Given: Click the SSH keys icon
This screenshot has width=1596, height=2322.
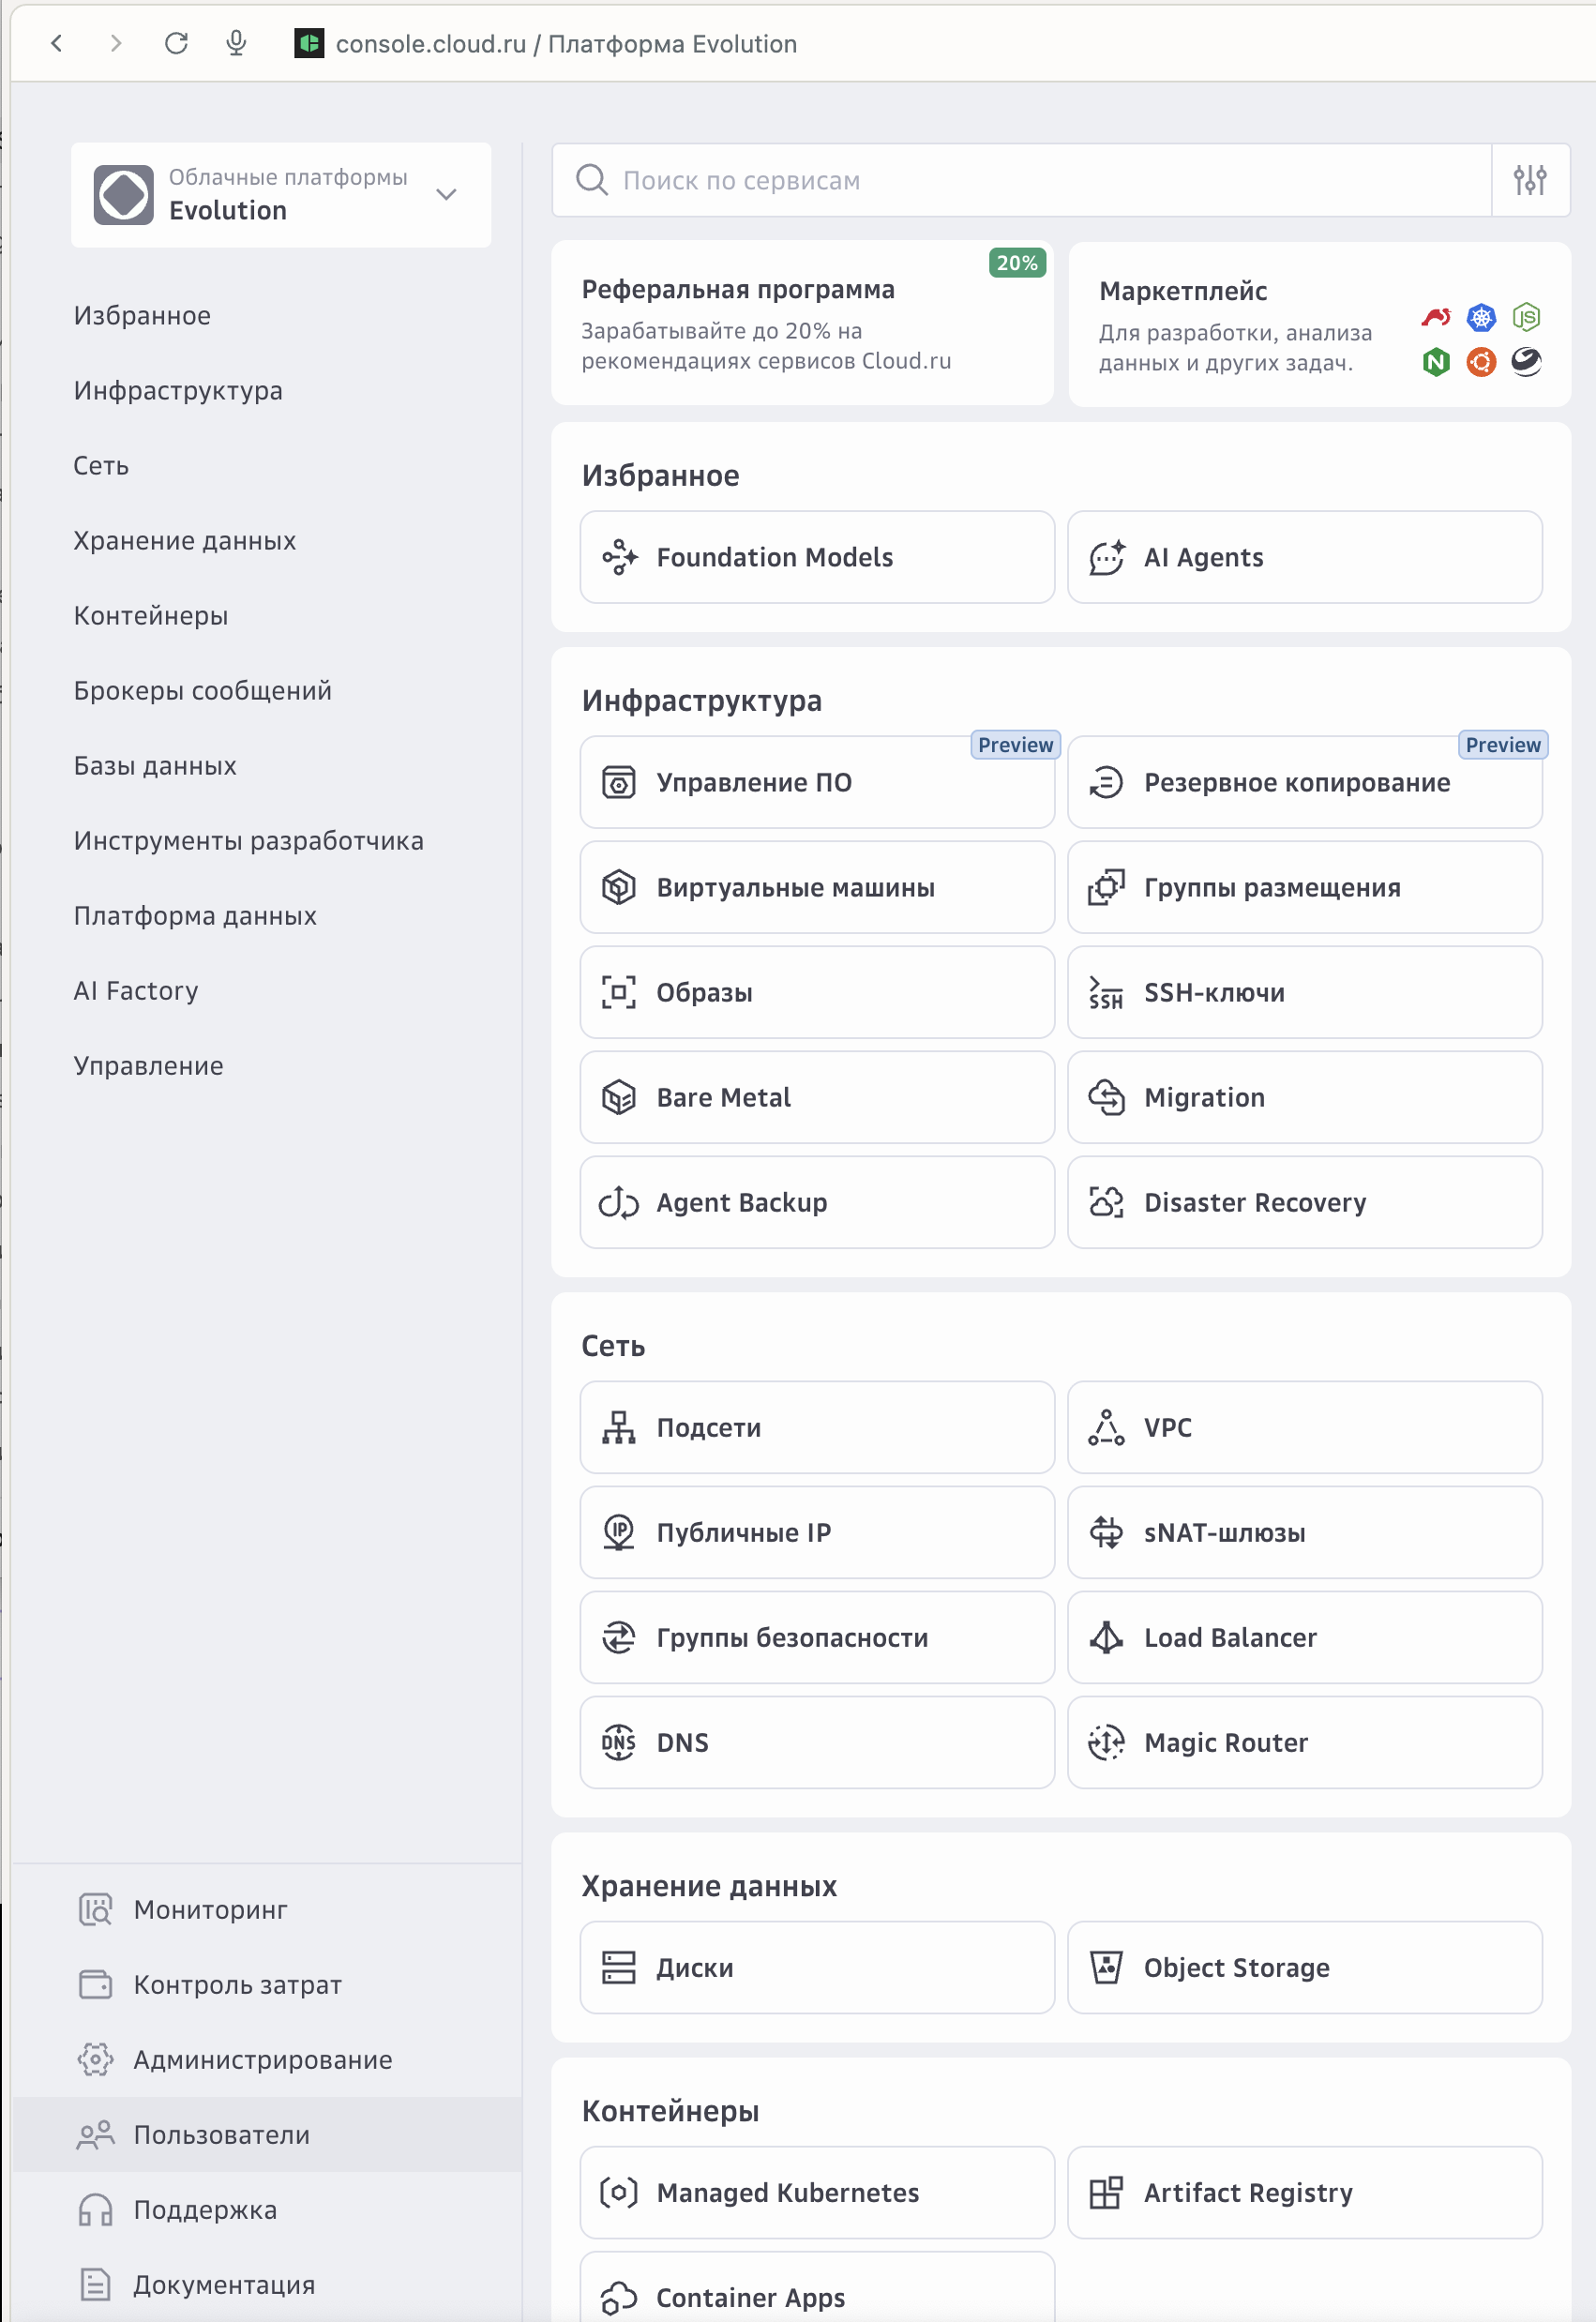Looking at the screenshot, I should click(1106, 993).
